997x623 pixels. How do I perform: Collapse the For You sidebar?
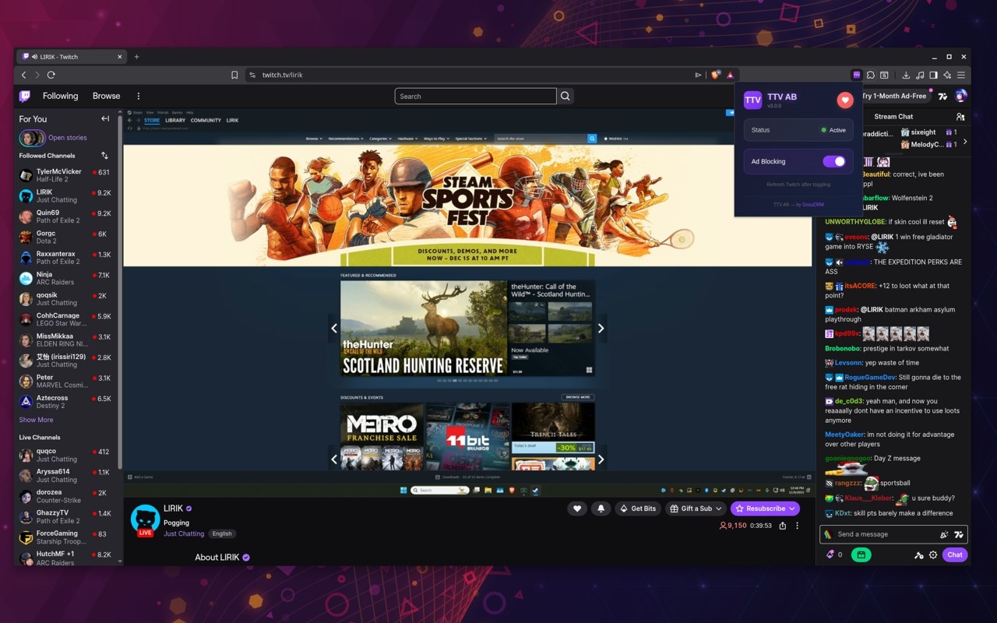point(105,118)
